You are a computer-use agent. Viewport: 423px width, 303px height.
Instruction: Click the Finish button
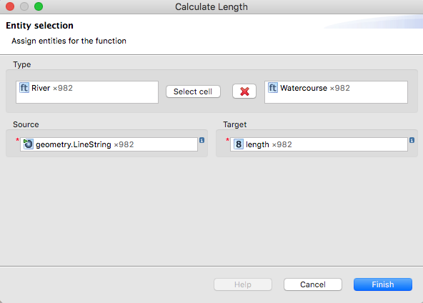click(x=383, y=284)
